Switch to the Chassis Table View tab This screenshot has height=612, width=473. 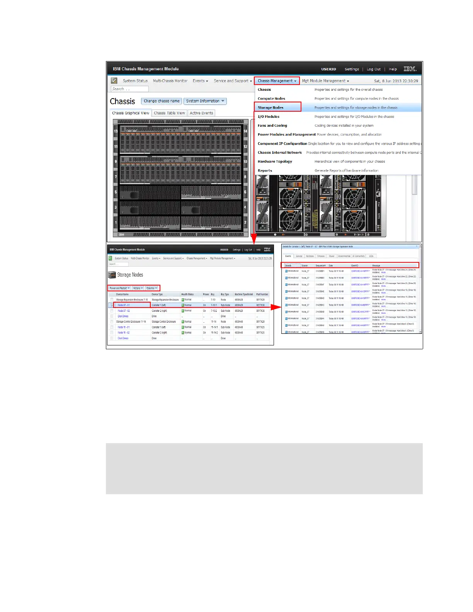click(x=169, y=113)
